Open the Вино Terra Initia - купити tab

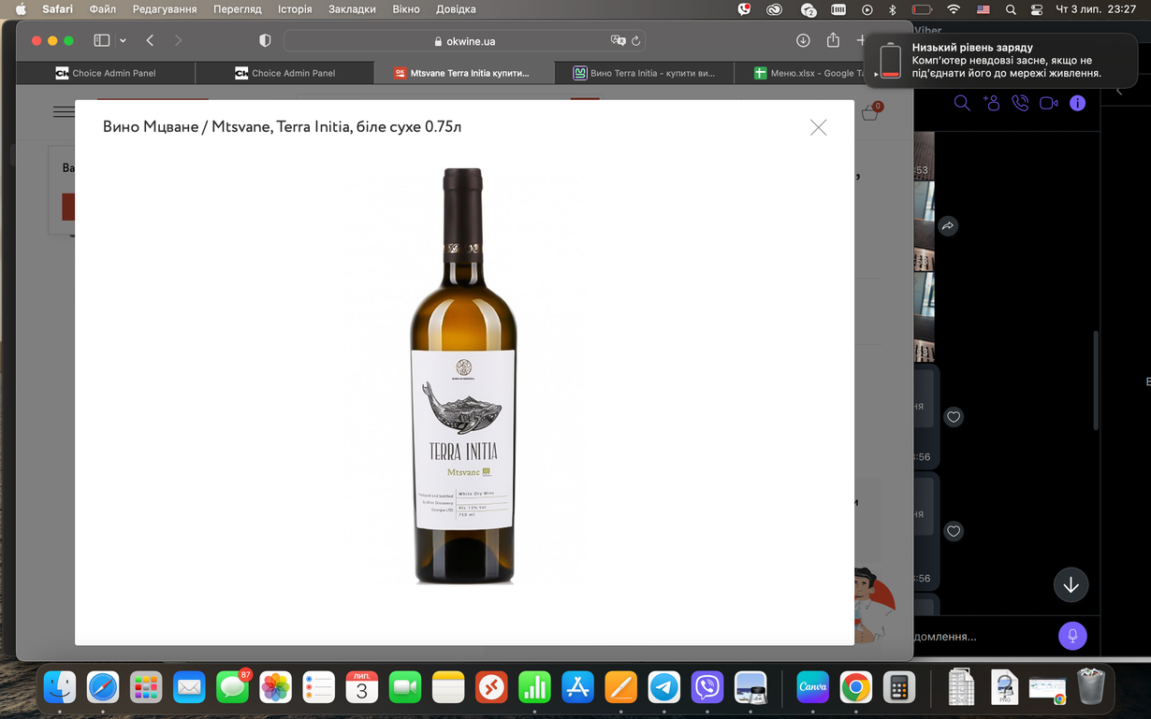pos(644,73)
